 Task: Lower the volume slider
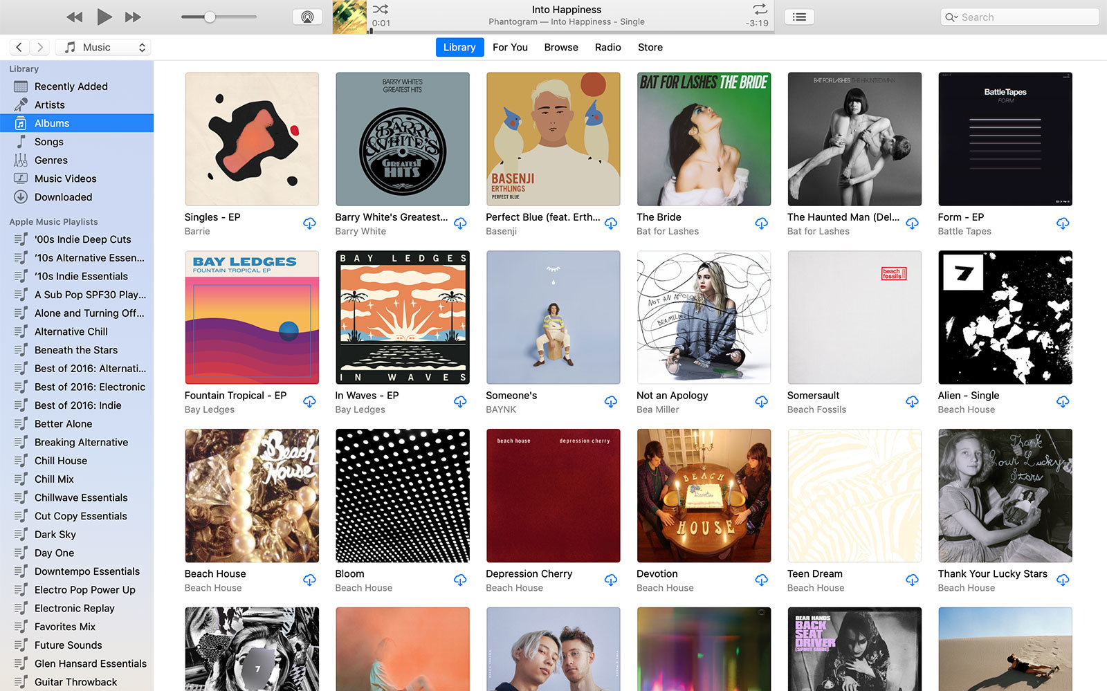[x=194, y=15]
